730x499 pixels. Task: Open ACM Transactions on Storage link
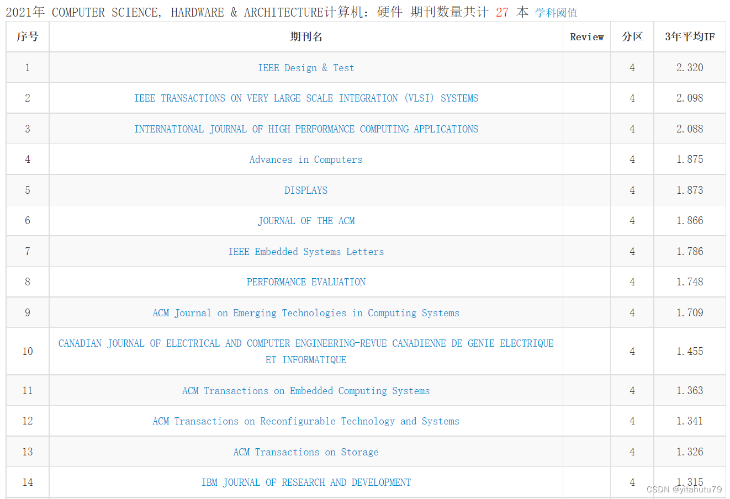pos(306,452)
